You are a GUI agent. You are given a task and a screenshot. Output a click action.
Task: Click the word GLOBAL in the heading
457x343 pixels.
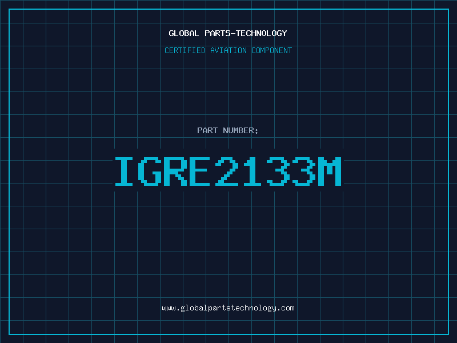point(184,33)
